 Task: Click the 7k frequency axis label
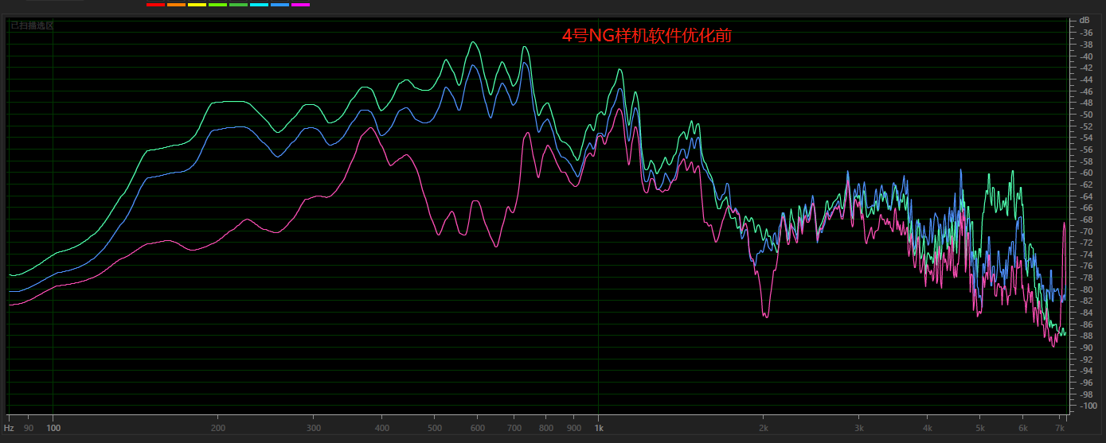click(1060, 428)
